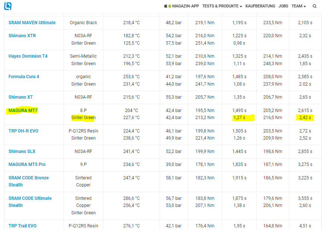This screenshot has width=322, height=230.
Task: Open the highlighted MAGURA MT7 link
Action: point(23,111)
